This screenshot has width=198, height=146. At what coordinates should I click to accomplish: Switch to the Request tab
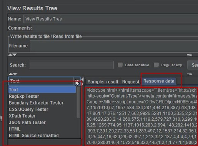[131, 82]
